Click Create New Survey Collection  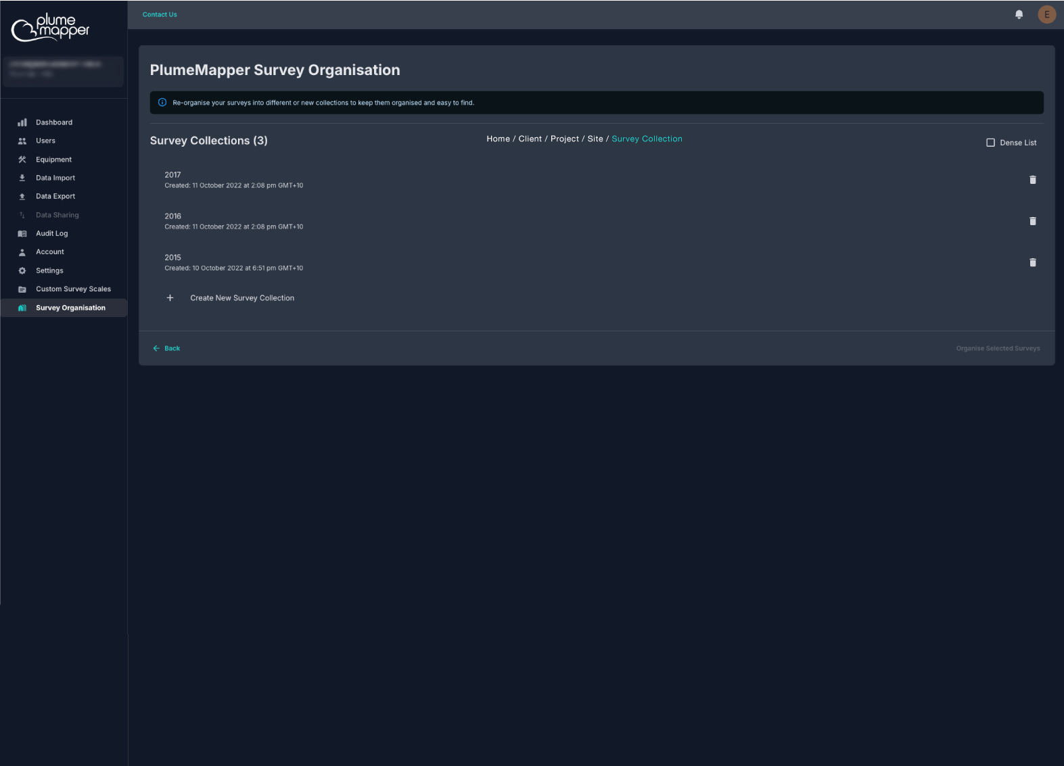(x=242, y=297)
